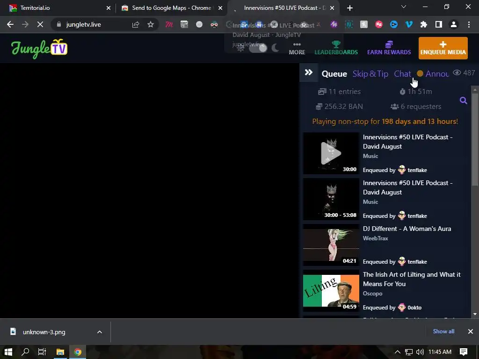Switch to the Queue tab
Image resolution: width=479 pixels, height=359 pixels.
(x=334, y=74)
